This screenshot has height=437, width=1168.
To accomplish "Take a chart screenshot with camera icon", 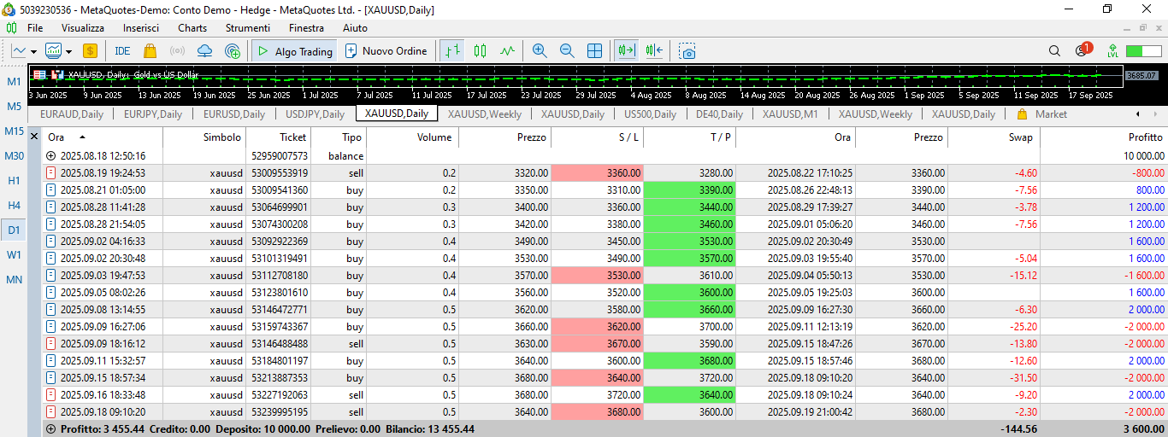I will 688,51.
